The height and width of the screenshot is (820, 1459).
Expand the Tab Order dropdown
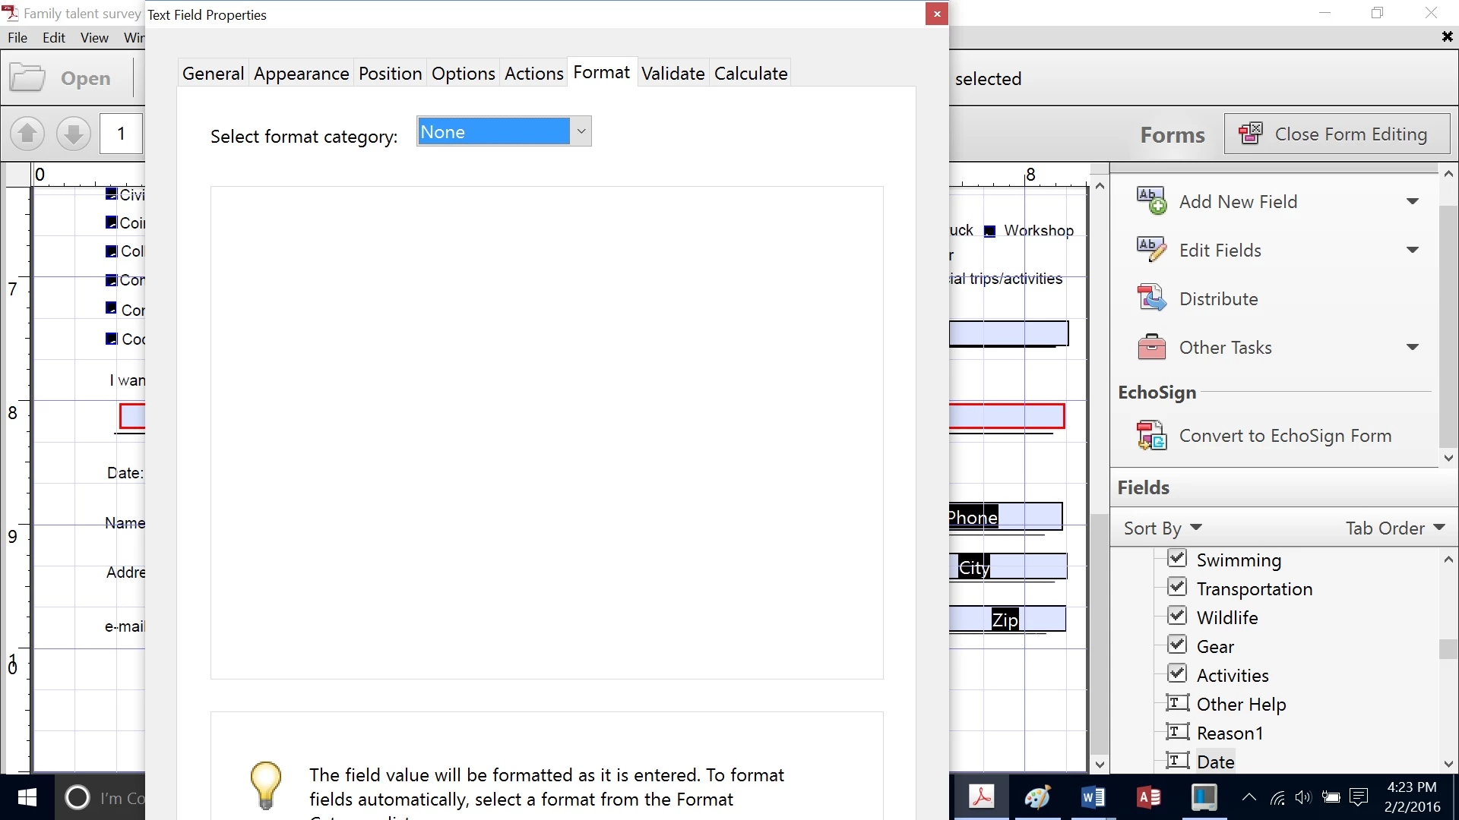coord(1394,528)
